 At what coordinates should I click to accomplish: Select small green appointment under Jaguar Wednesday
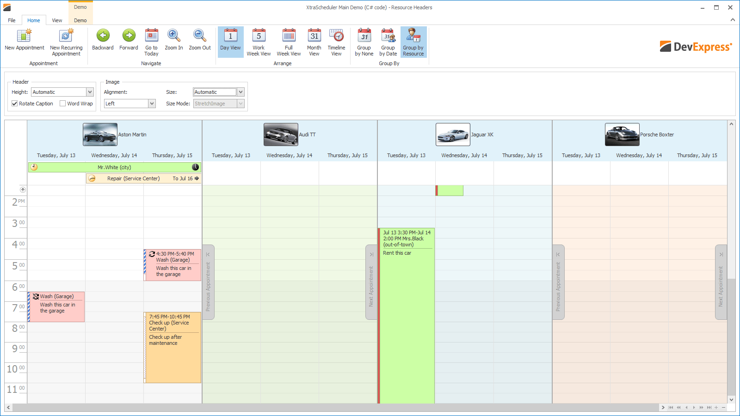[x=449, y=190]
